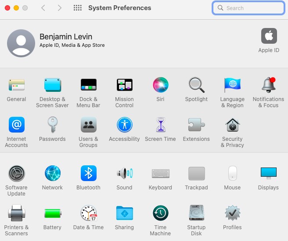288x241 pixels.
Task: Open Desktop & Screen Saver pane
Action: [x=53, y=85]
